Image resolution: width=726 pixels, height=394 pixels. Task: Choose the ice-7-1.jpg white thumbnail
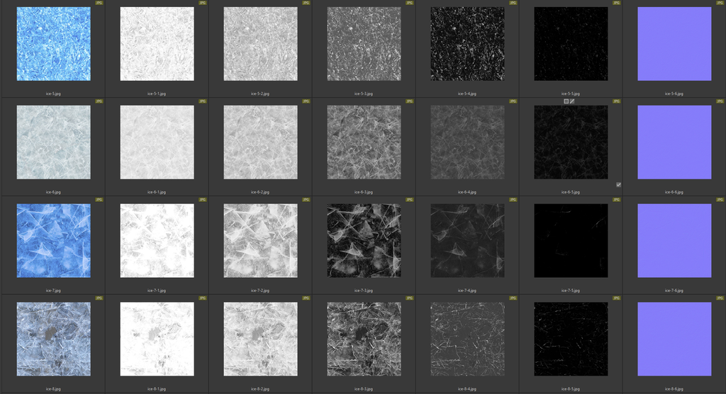157,241
